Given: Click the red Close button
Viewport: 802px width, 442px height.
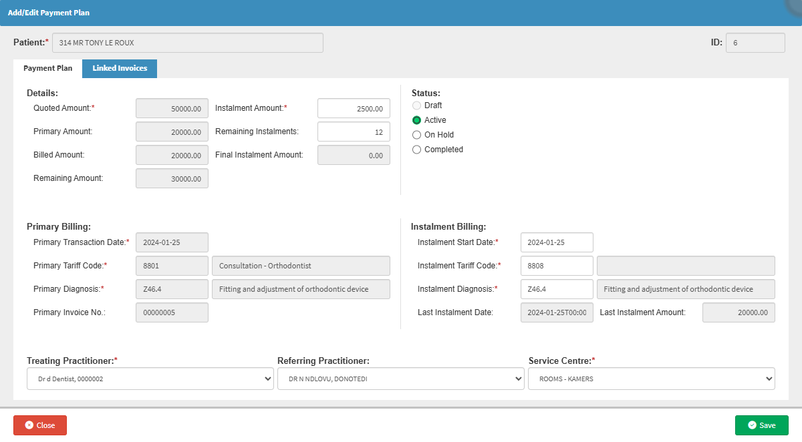Looking at the screenshot, I should (40, 425).
